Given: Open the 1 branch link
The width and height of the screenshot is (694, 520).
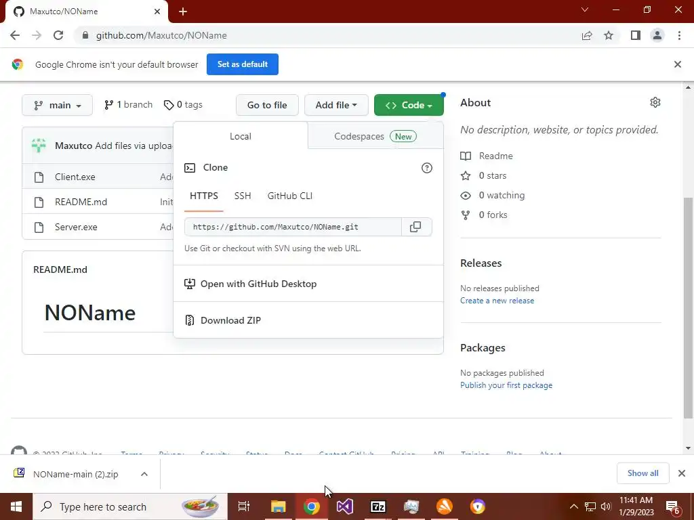Looking at the screenshot, I should point(128,105).
